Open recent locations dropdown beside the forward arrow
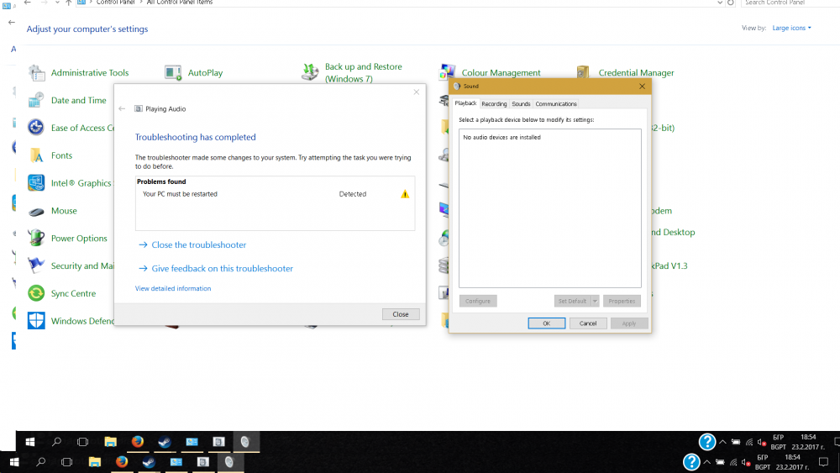 57,3
